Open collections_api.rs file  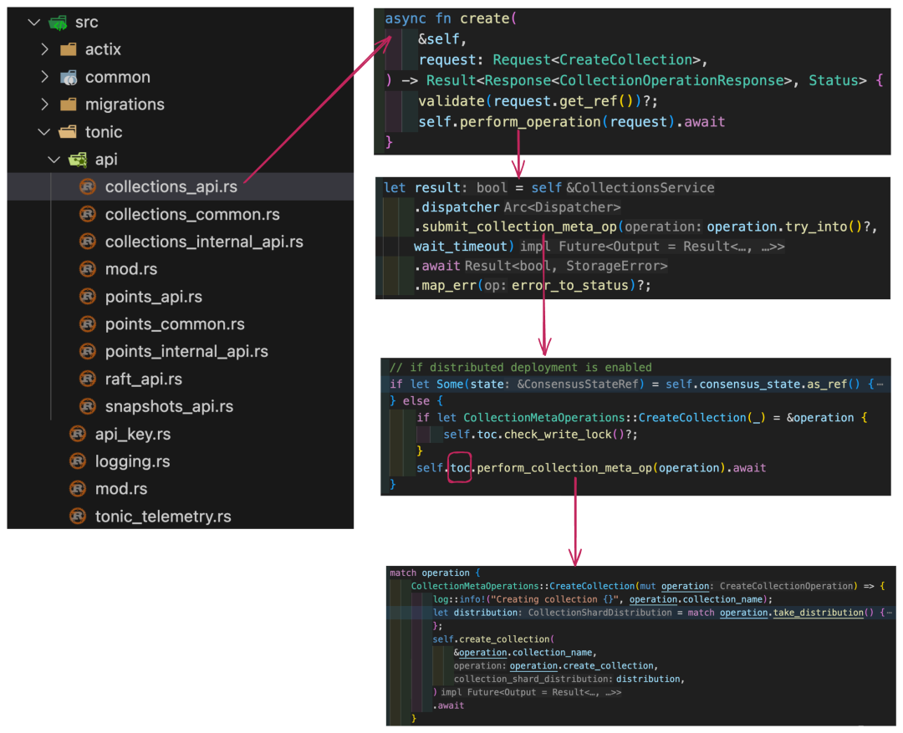(x=171, y=187)
